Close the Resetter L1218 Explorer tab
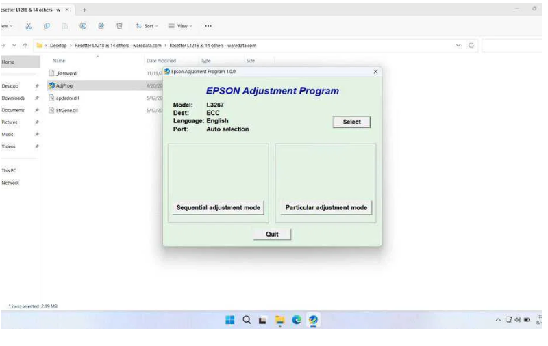Screen dimensions: 548x346 click(67, 10)
